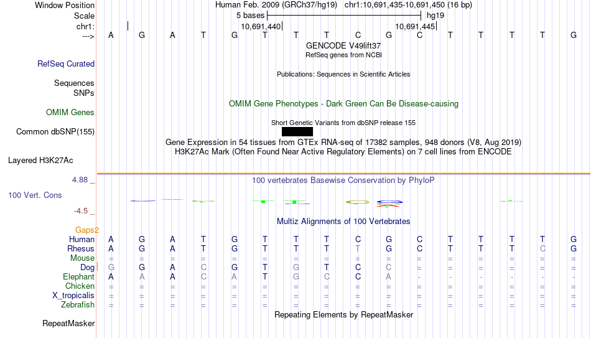Click the sequence direction arrow on the left

coord(88,36)
